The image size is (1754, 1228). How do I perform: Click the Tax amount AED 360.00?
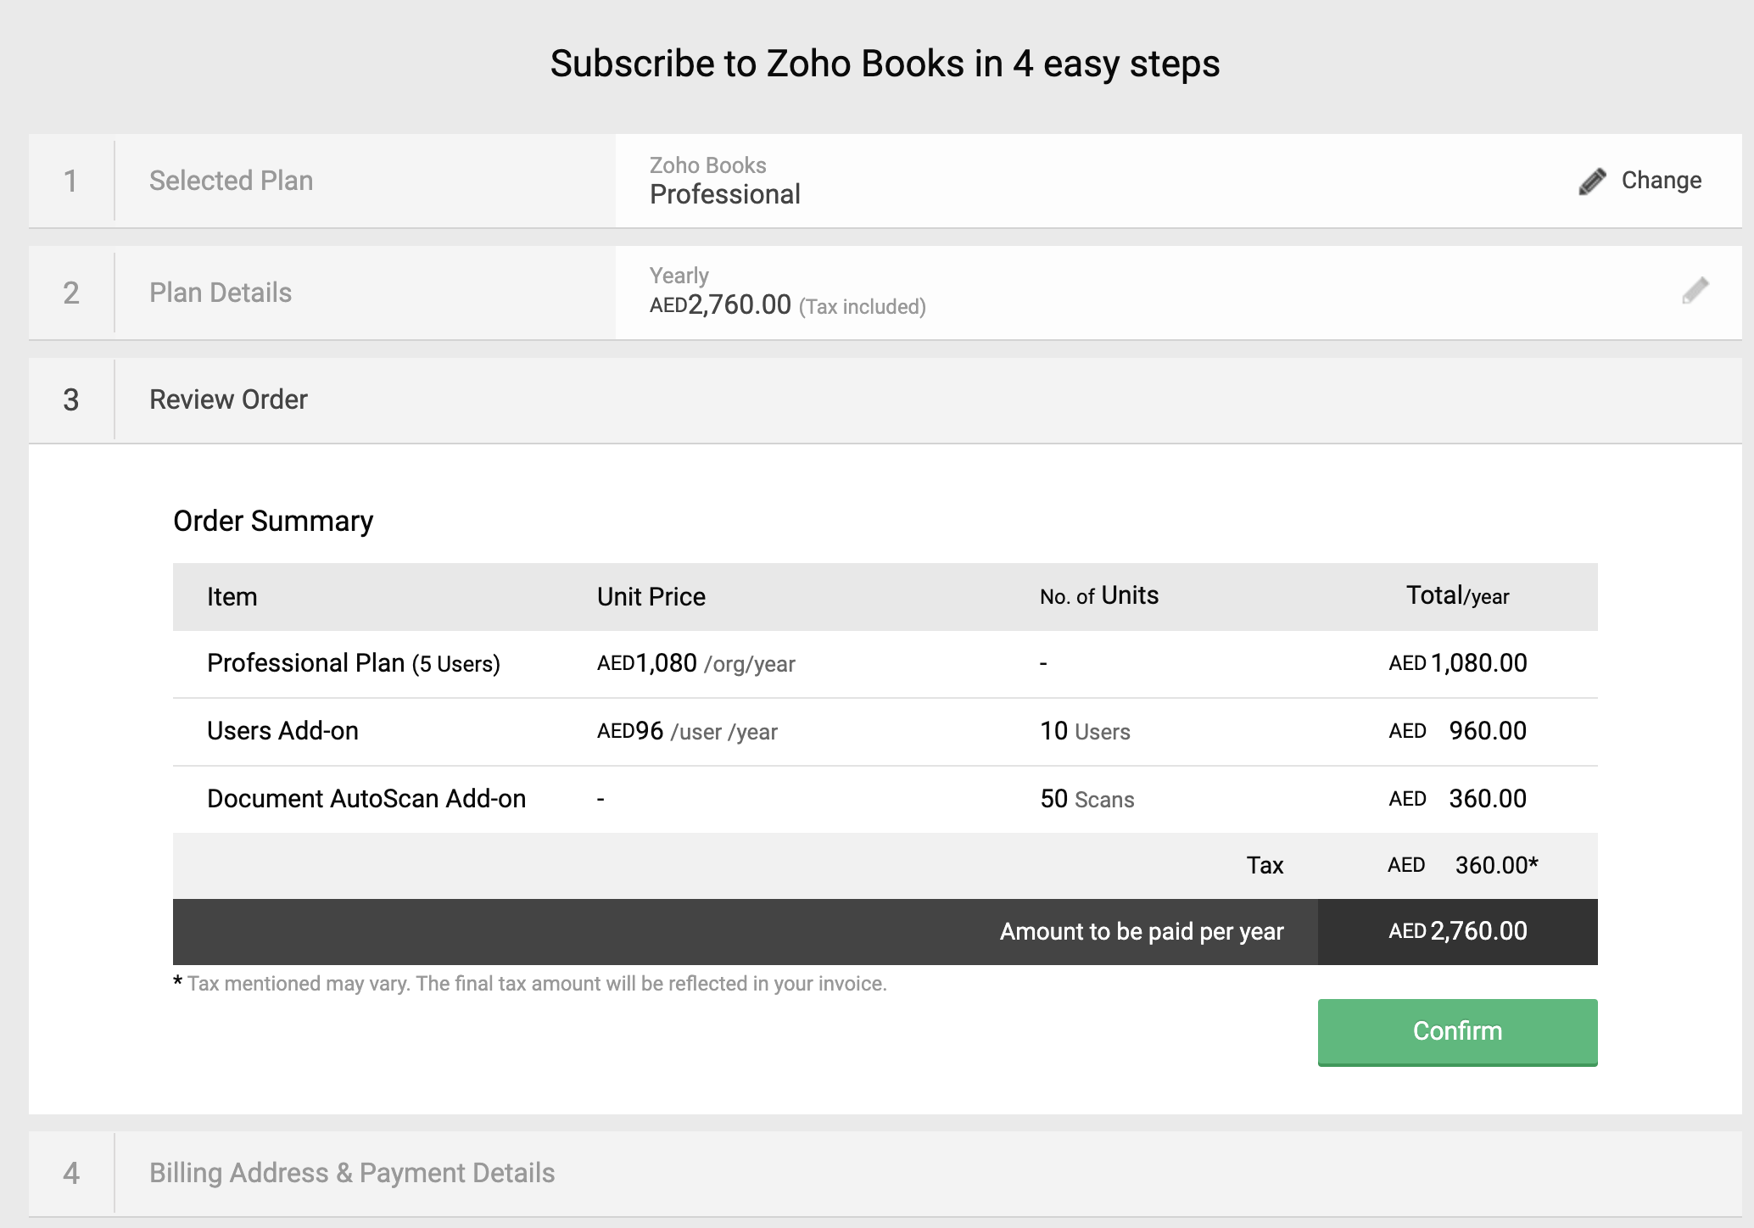(1462, 865)
